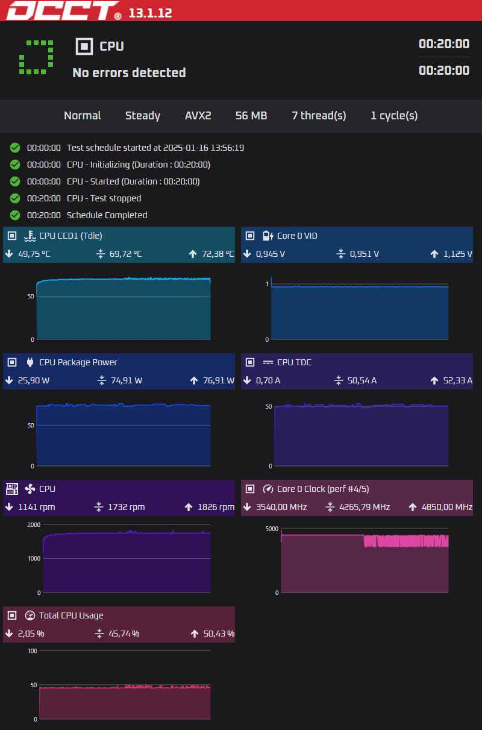
Task: Click the maximum arrow icon beside 72,38 °C
Action: 193,254
